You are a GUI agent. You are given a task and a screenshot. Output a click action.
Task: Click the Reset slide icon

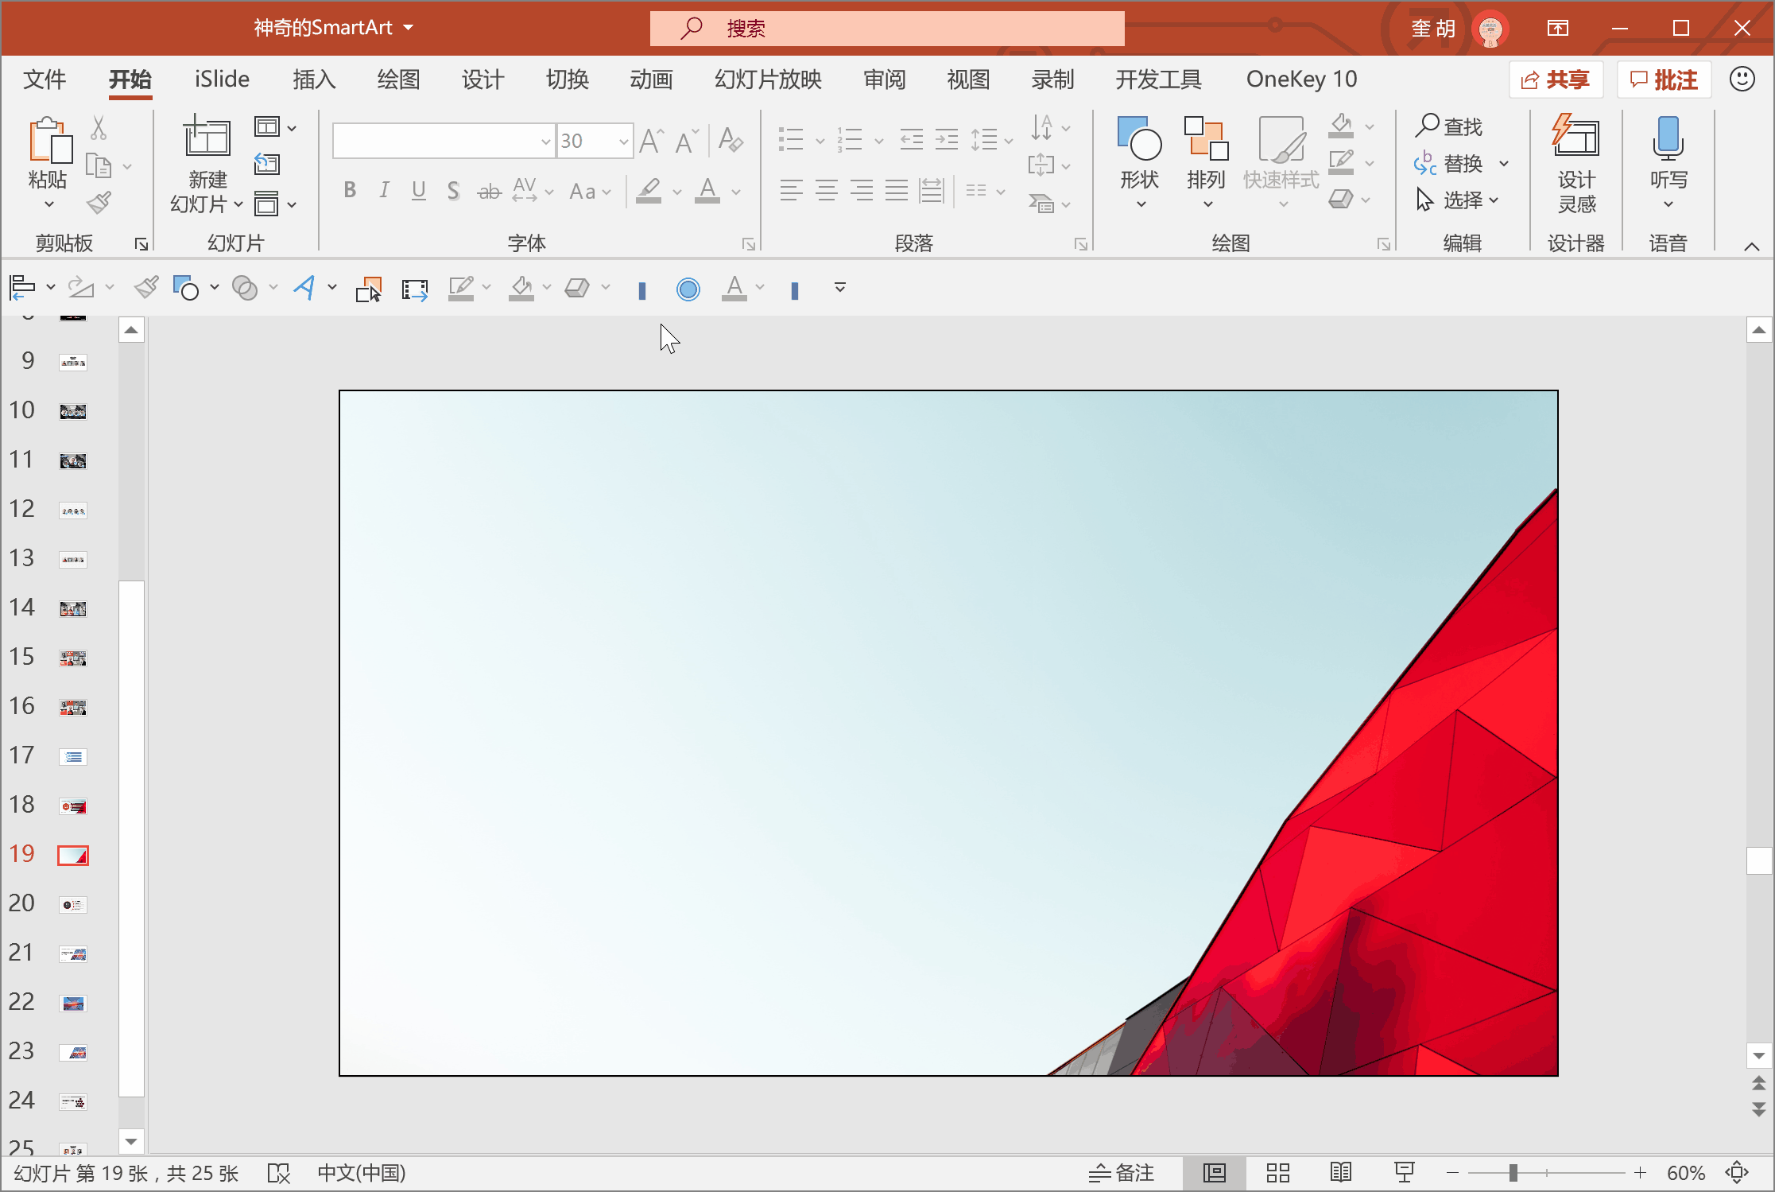pos(267,165)
